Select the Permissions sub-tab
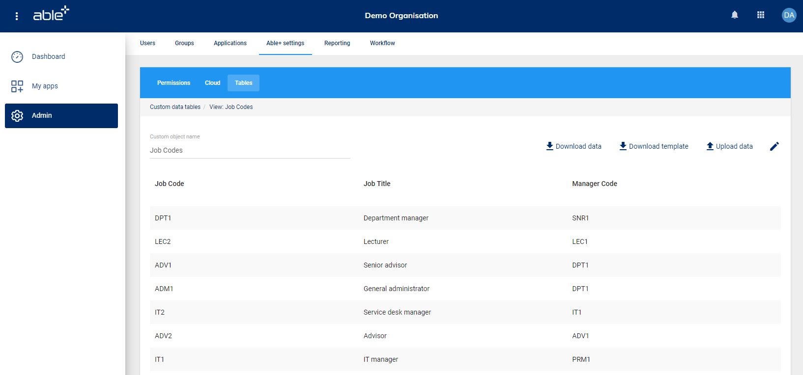Image resolution: width=803 pixels, height=375 pixels. tap(173, 83)
